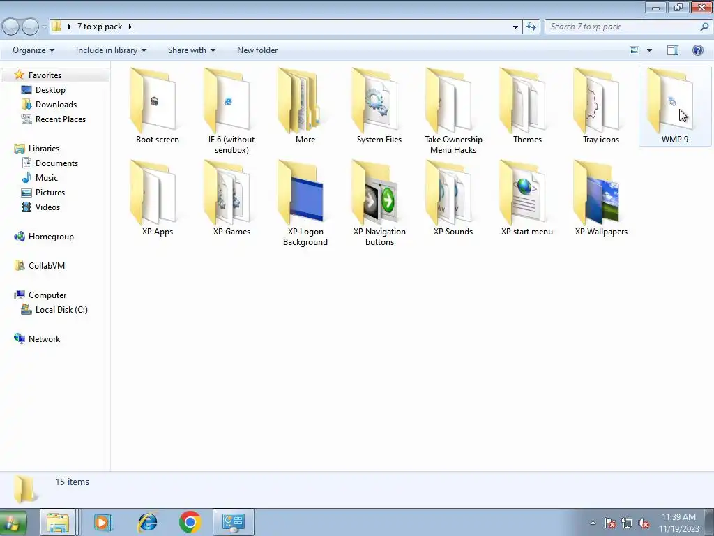Image resolution: width=714 pixels, height=536 pixels.
Task: Open Downloads in Favorites
Action: pyautogui.click(x=56, y=105)
